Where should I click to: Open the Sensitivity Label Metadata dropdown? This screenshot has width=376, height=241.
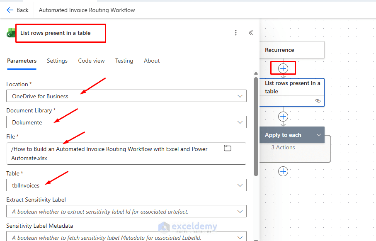click(126, 236)
